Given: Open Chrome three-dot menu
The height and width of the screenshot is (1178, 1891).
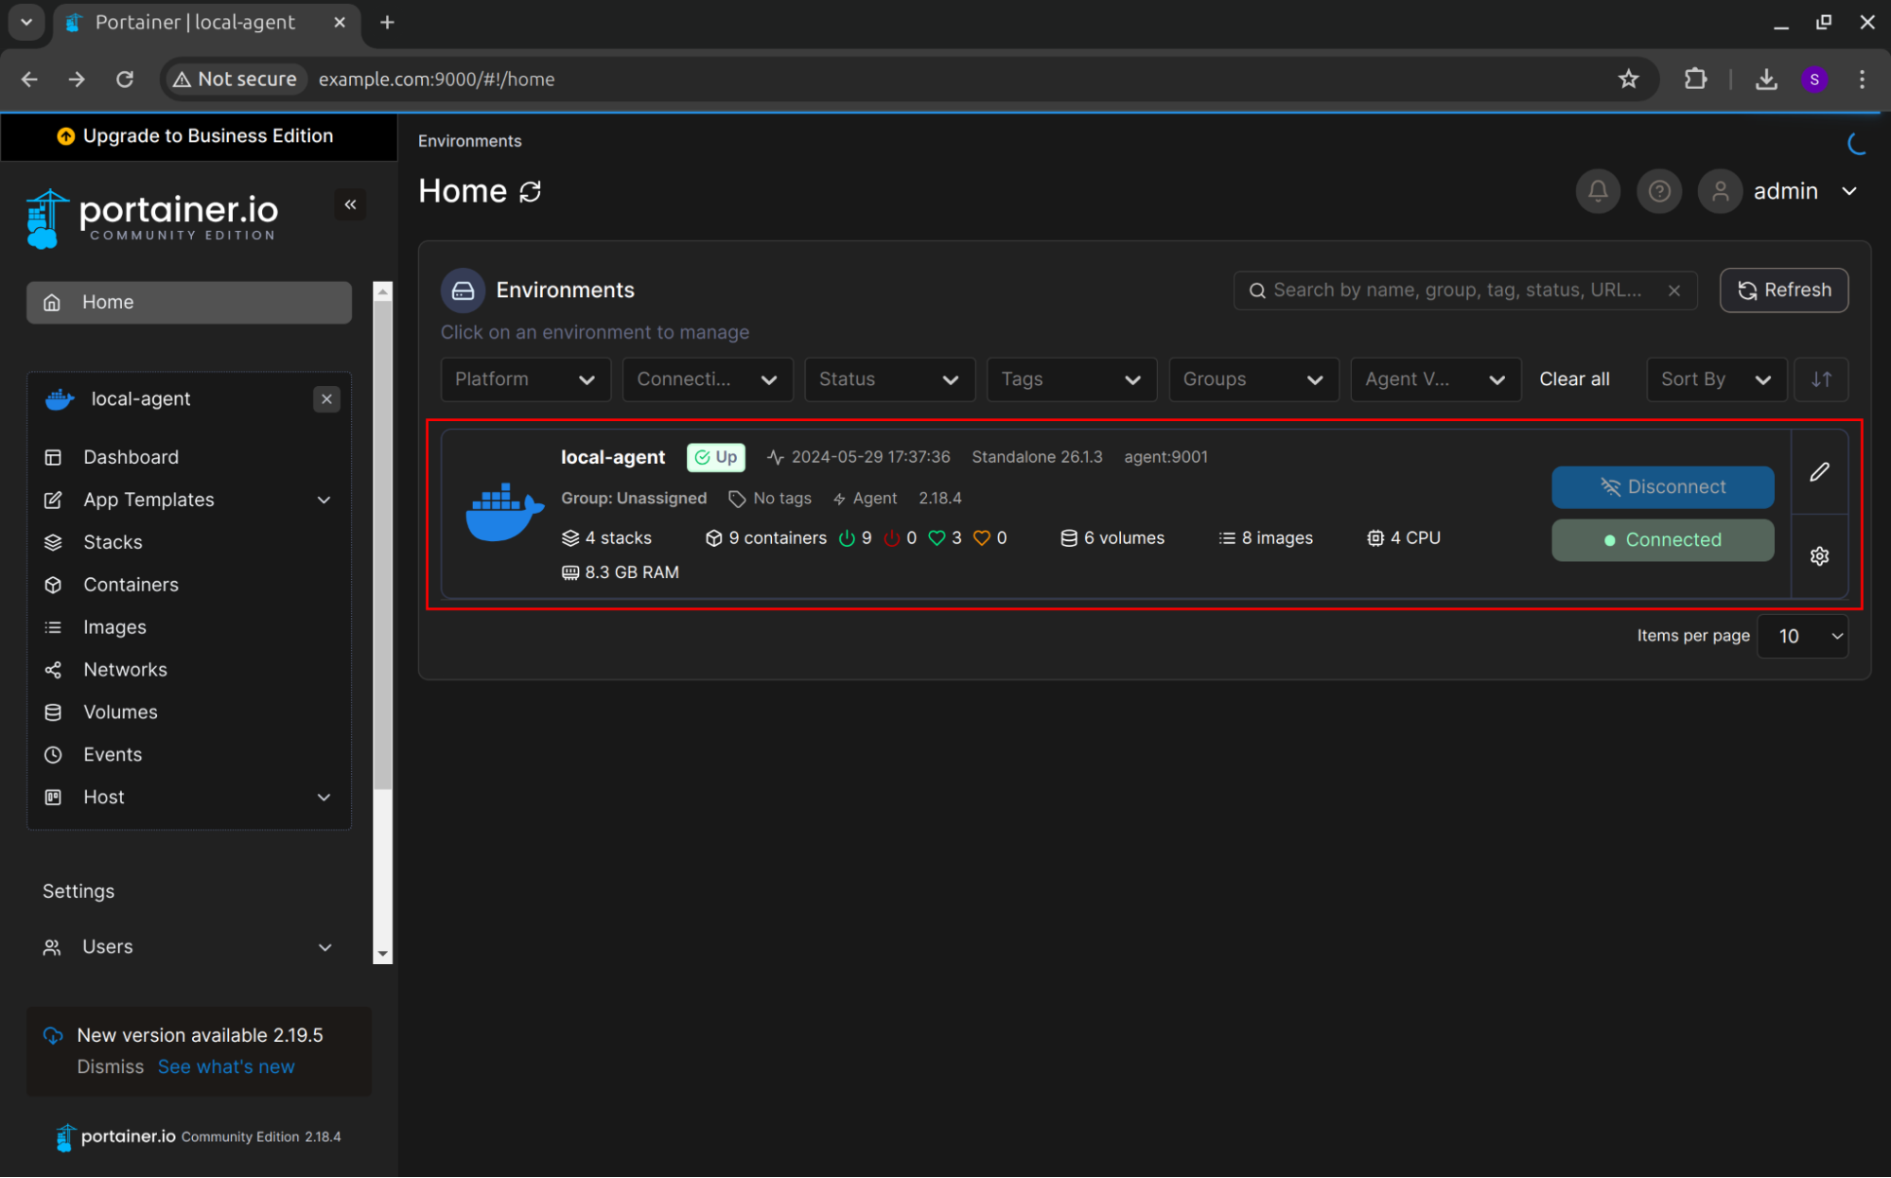Looking at the screenshot, I should point(1862,79).
